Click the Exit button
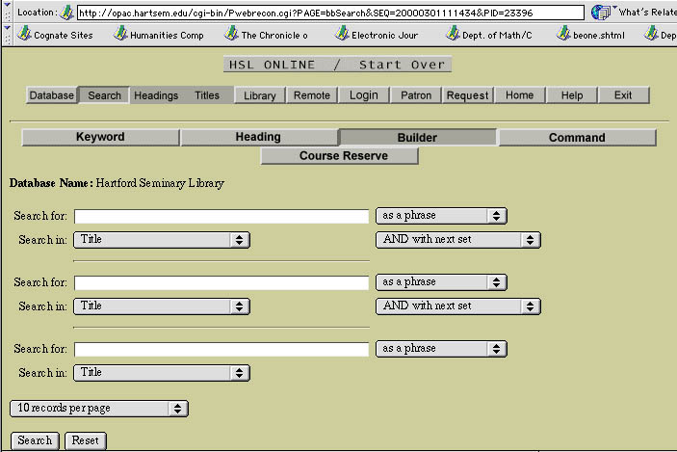 (x=623, y=95)
